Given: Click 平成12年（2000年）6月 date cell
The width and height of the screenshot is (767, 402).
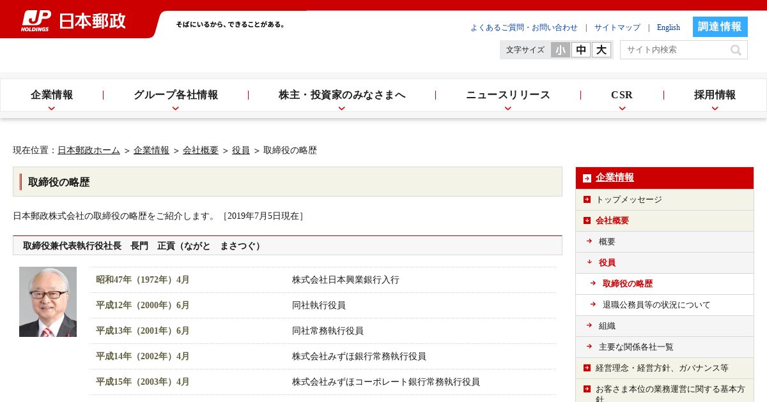Looking at the screenshot, I should point(143,306).
